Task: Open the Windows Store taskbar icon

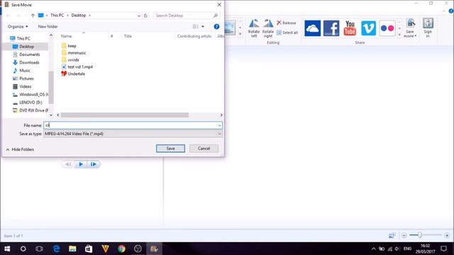Action: click(89, 249)
